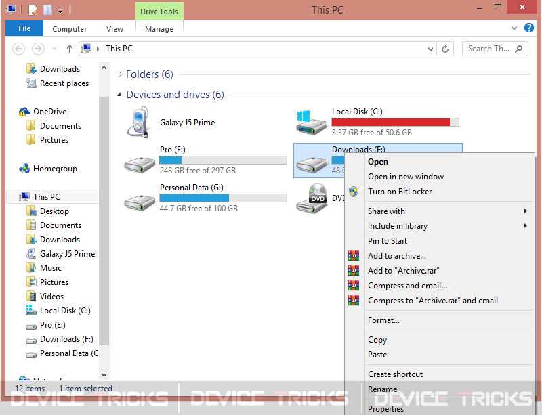542x415 pixels.
Task: Click the Pro (E:) drive icon
Action: point(140,165)
